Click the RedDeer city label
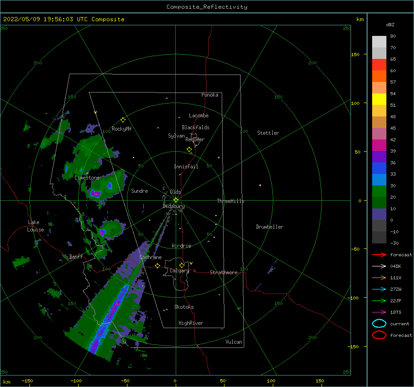Viewport: 414px width, 387px height. 195,139
